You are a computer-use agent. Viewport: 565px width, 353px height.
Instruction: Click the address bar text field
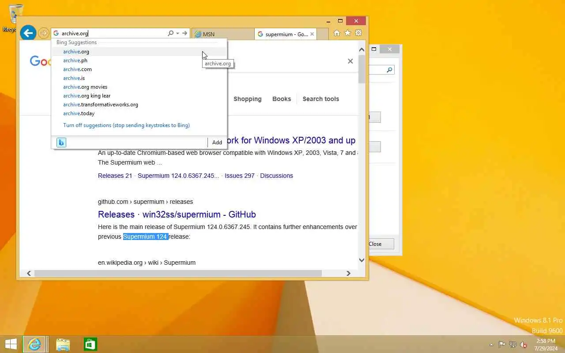point(113,33)
